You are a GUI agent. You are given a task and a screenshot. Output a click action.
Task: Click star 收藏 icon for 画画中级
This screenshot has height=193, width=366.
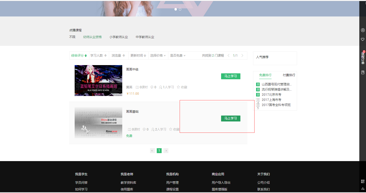click(178, 87)
